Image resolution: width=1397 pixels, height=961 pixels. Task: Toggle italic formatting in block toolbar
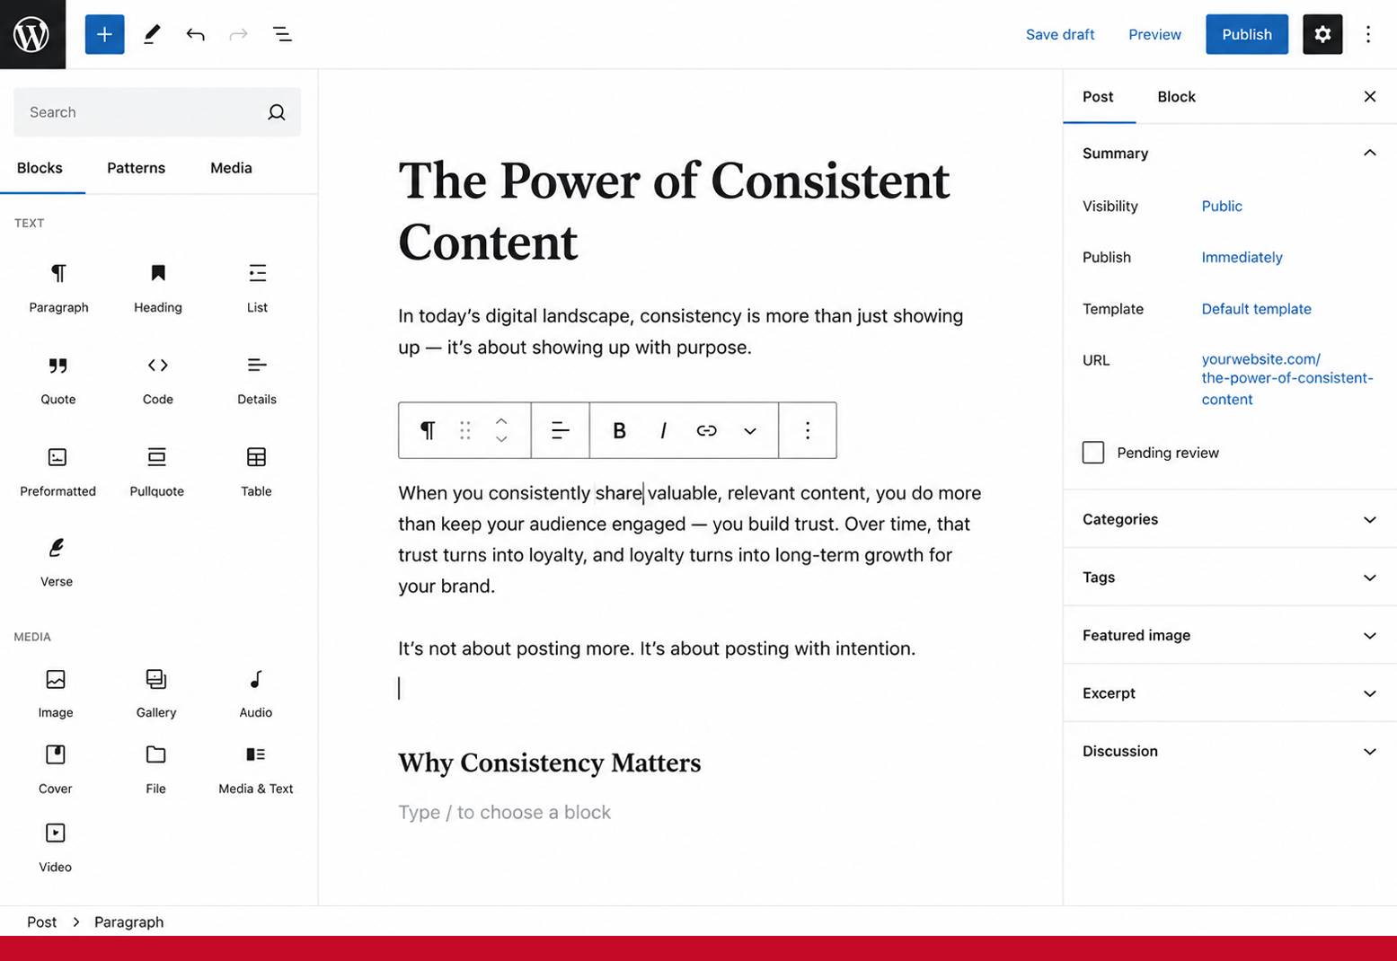(x=663, y=430)
